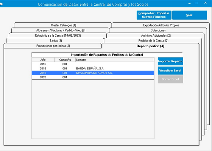Screen dimensions: 212x151
Task: Click the Visualizar Excel button
Action: [170, 71]
